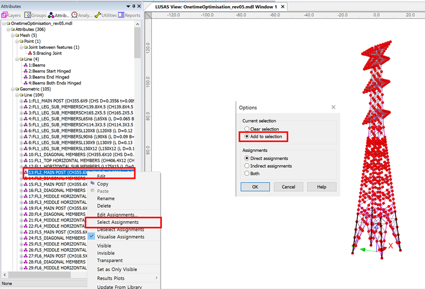Collapse the Mesh (5) tree folder

11,35
